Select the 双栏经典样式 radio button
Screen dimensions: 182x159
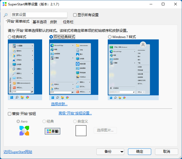coord(51,37)
